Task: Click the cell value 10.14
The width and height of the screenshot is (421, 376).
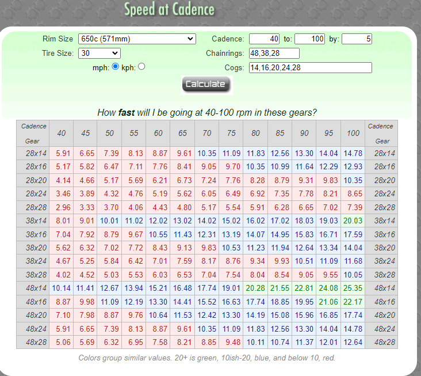Action: pos(62,288)
